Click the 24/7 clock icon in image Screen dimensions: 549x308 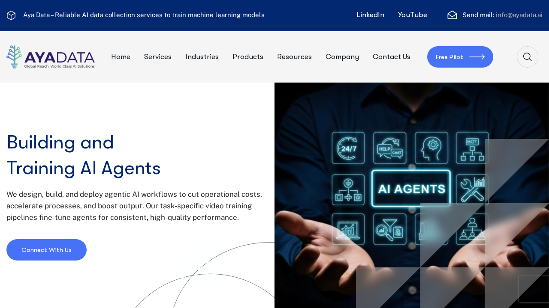click(348, 148)
